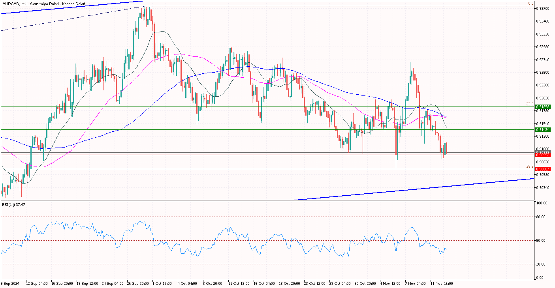Select the green 0.91424 price level tag
The width and height of the screenshot is (555, 288).
coord(543,129)
